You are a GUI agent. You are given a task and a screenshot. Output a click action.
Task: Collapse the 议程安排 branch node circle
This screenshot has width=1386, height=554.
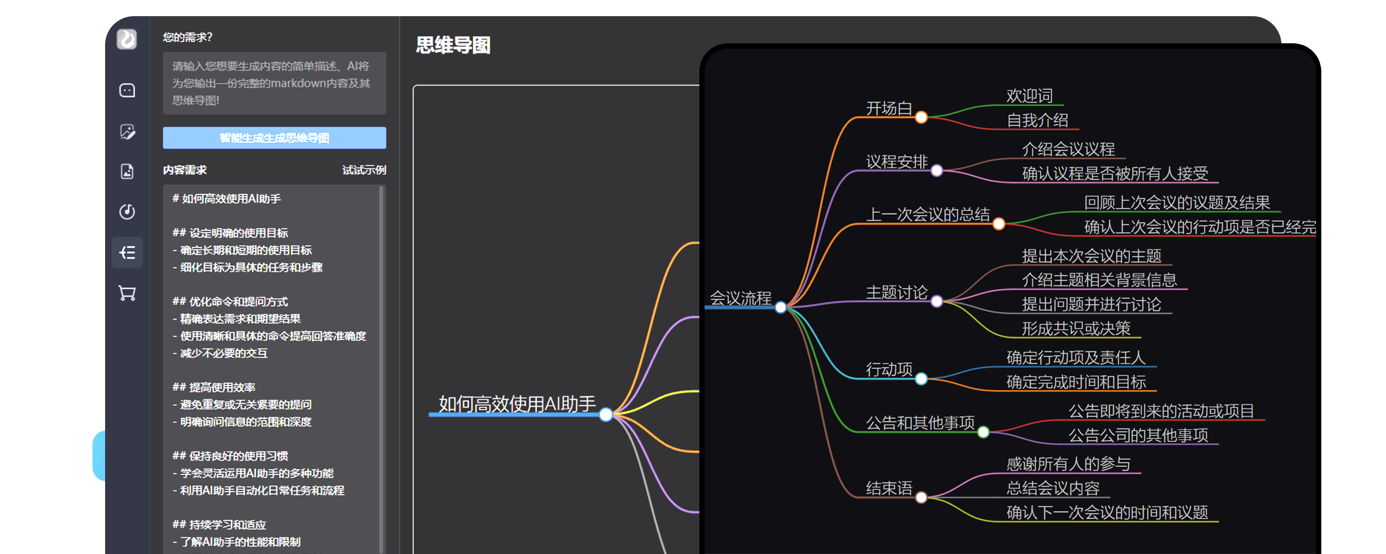937,171
